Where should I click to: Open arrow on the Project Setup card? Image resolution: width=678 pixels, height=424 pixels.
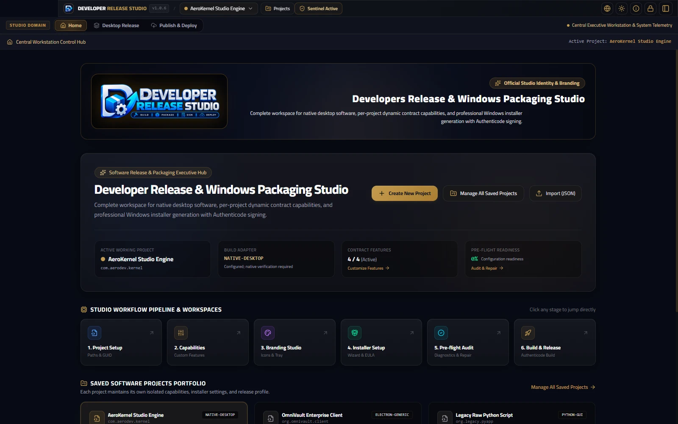click(152, 333)
